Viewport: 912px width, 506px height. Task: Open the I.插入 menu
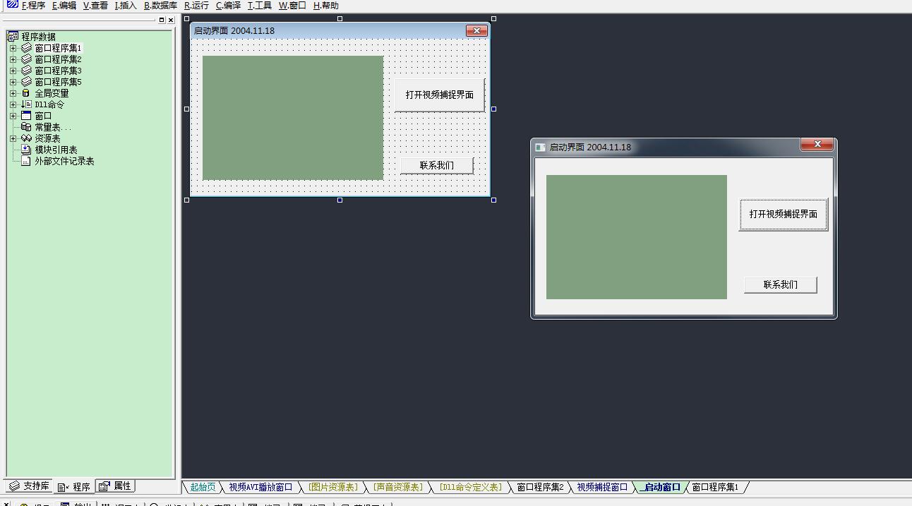coord(126,5)
